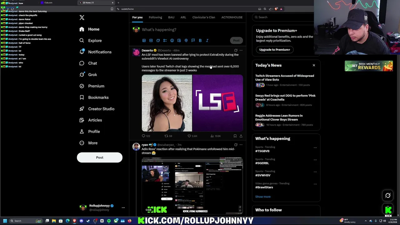Open options for #TSGBVB trend
Screen dimensions: 400x225
tap(315, 147)
